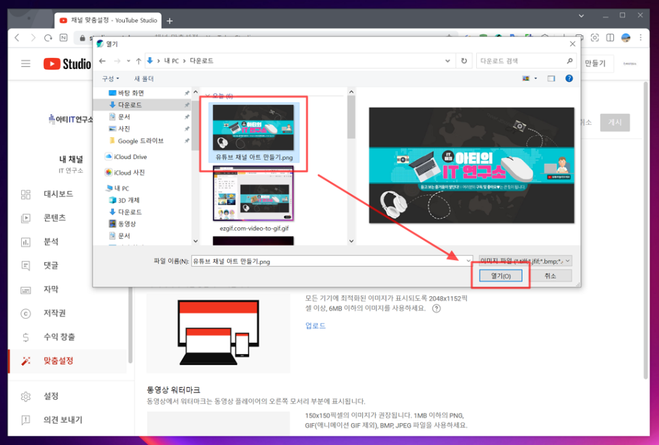Open YouTube Studio hamburger menu
This screenshot has width=659, height=445.
[26, 63]
